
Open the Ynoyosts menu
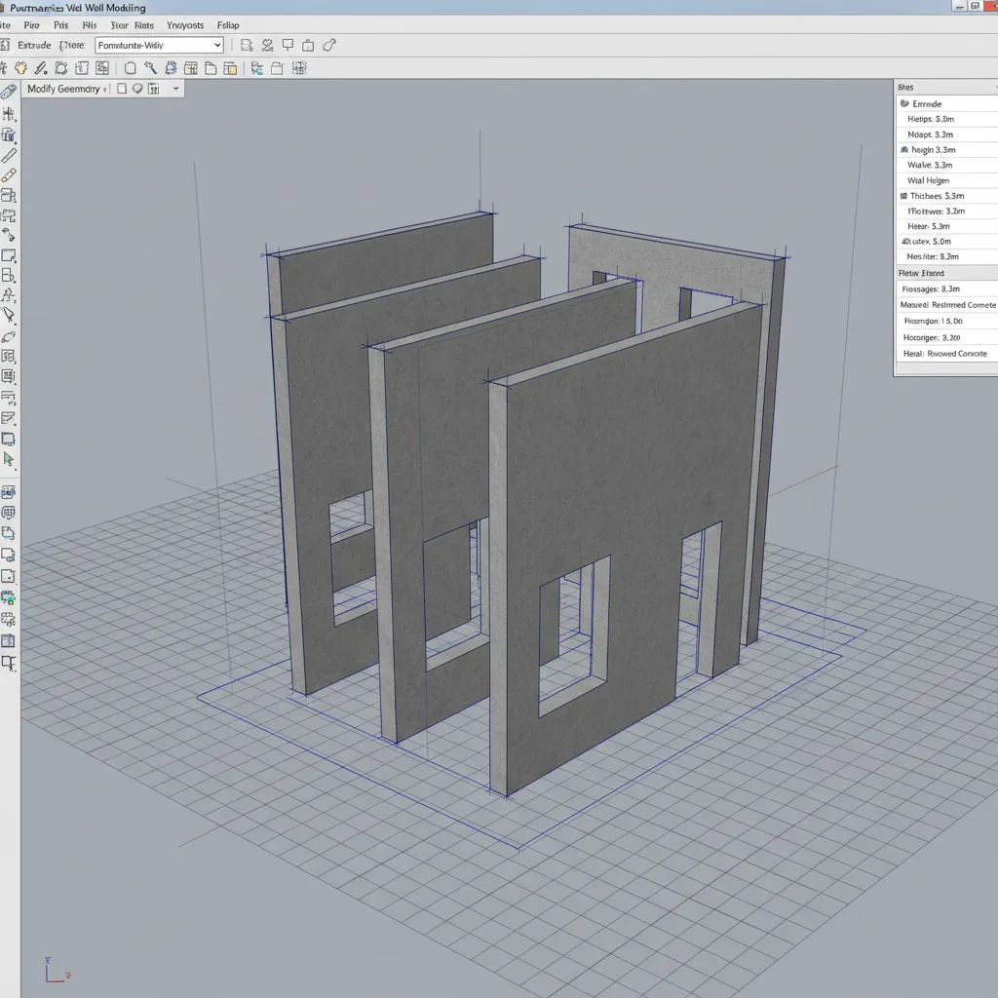(x=185, y=25)
